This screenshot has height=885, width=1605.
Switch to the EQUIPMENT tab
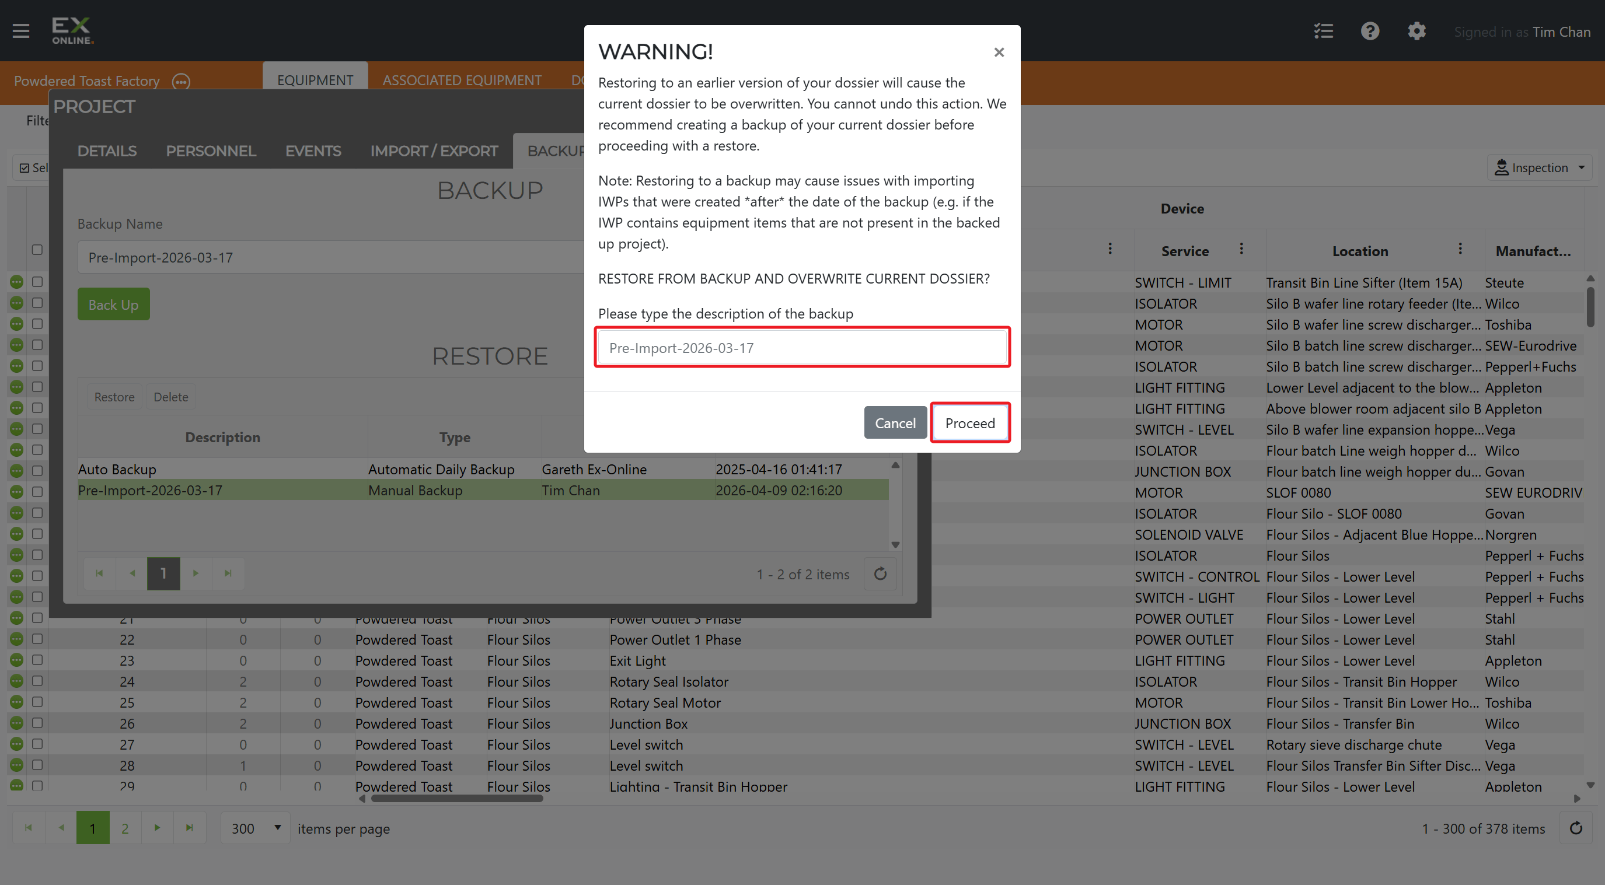click(315, 81)
